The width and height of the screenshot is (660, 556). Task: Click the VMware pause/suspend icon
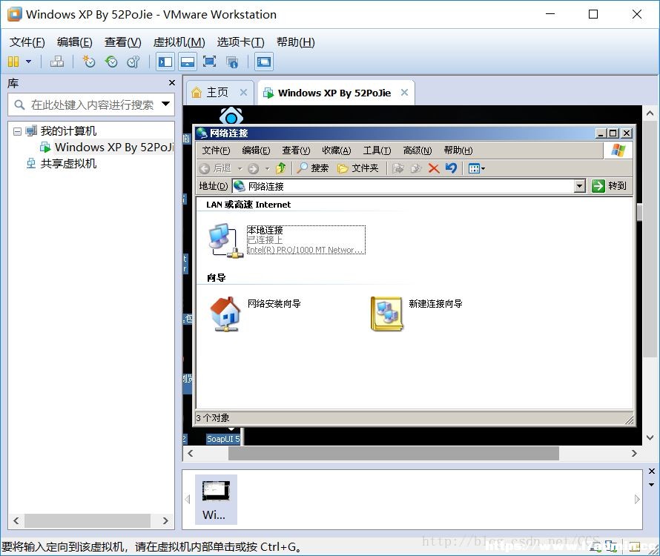point(13,62)
